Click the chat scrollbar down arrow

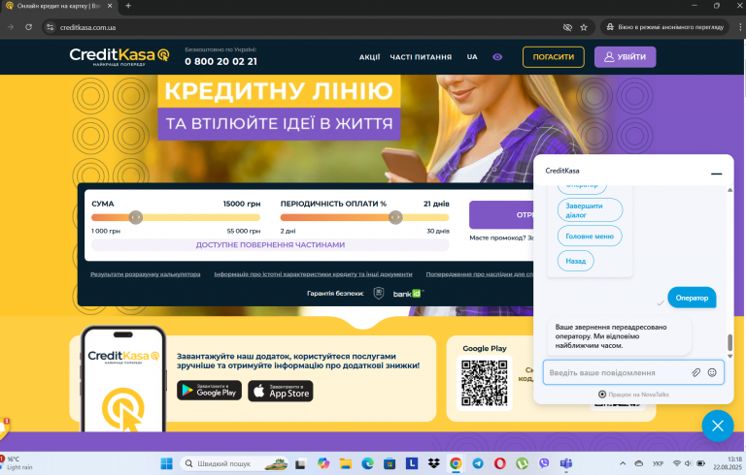729,356
